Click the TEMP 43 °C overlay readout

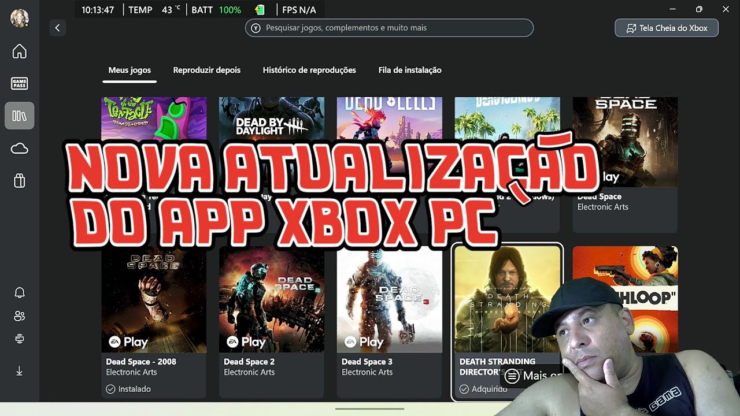point(154,10)
